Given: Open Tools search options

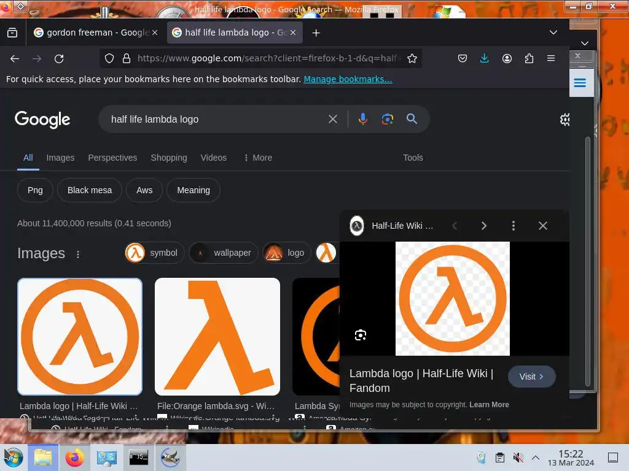Looking at the screenshot, I should 413,158.
